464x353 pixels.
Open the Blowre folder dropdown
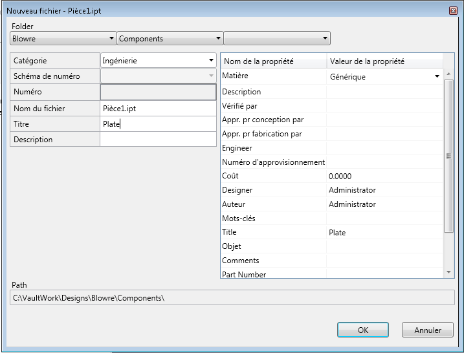[x=63, y=39]
